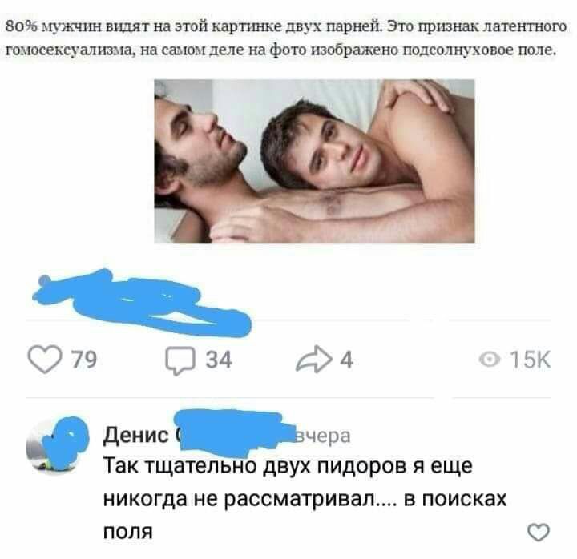This screenshot has height=559, width=577.
Task: Click the 34 comments counter
Action: pos(219,360)
